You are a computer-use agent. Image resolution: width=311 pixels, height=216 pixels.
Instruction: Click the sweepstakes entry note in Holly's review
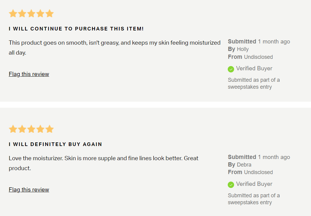tap(254, 84)
